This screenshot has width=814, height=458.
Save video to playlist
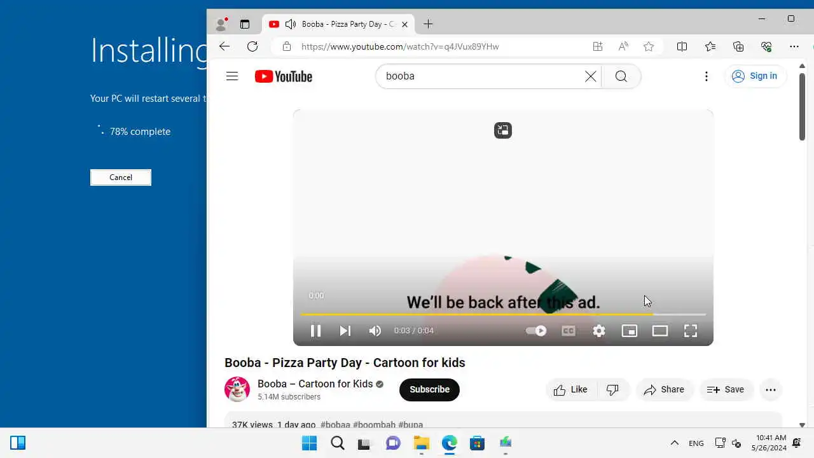726,390
